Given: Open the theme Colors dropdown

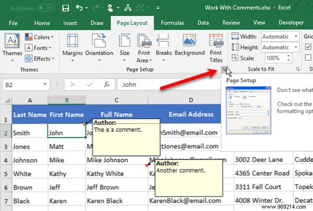Looking at the screenshot, I should pos(39,37).
